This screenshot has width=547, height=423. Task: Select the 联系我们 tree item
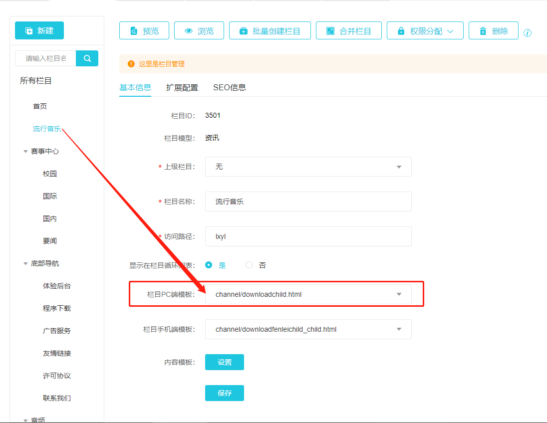click(57, 398)
